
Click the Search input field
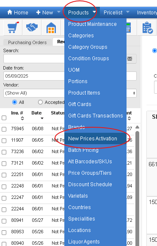(34, 59)
